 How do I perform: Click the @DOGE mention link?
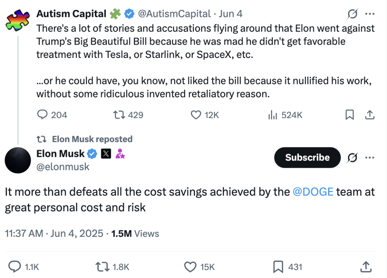(x=313, y=192)
